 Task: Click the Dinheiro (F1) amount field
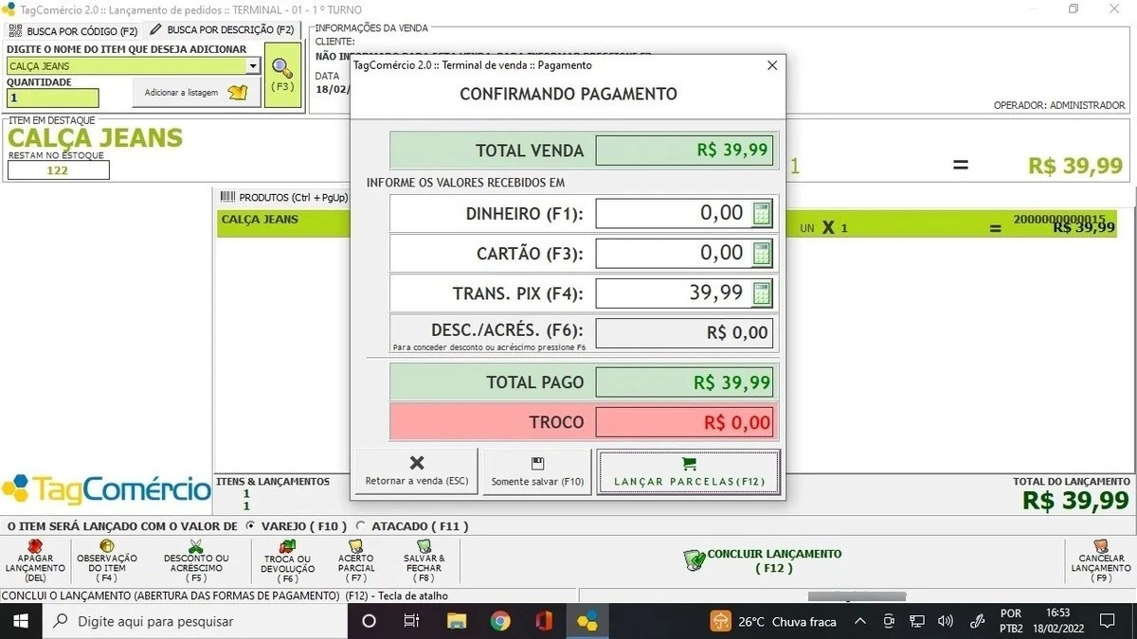(673, 214)
